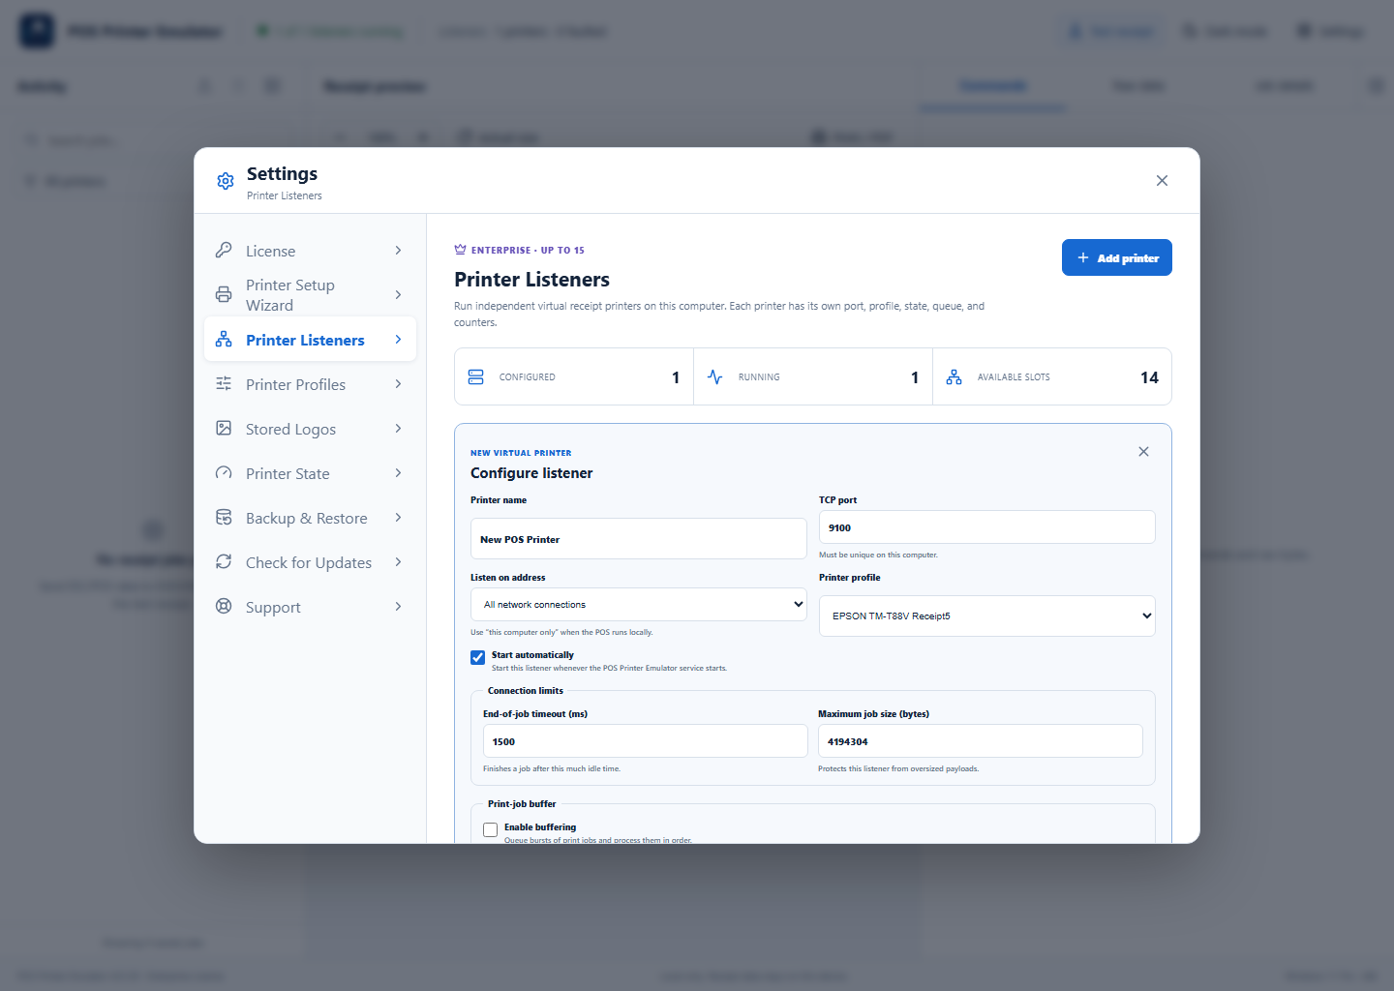Click the 'Protects this listener from oversized payloads.' hint
This screenshot has width=1394, height=991.
[x=898, y=768]
